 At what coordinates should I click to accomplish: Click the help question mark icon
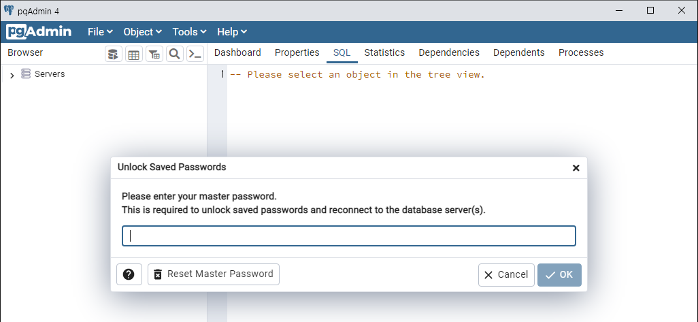coord(129,274)
